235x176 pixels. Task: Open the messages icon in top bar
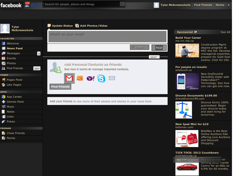coord(33,5)
